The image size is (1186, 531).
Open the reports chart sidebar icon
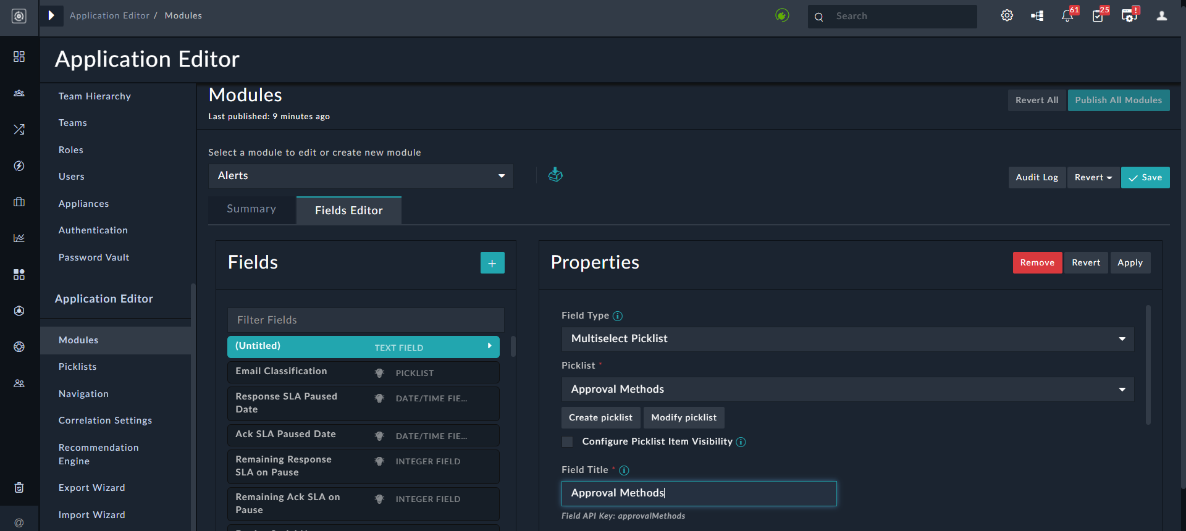point(19,238)
